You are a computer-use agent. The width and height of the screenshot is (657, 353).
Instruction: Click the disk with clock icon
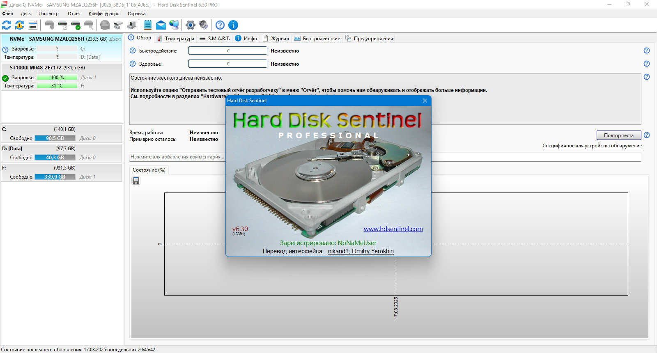[x=62, y=25]
